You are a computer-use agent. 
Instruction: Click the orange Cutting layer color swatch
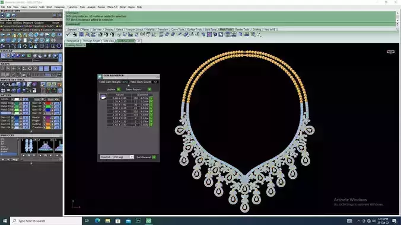48,124
